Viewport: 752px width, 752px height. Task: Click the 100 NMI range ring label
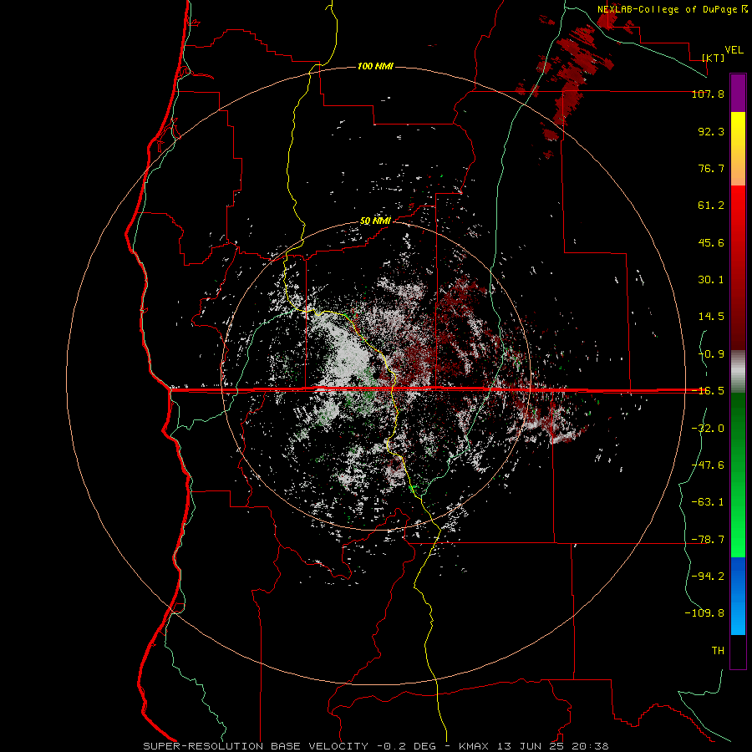(375, 66)
